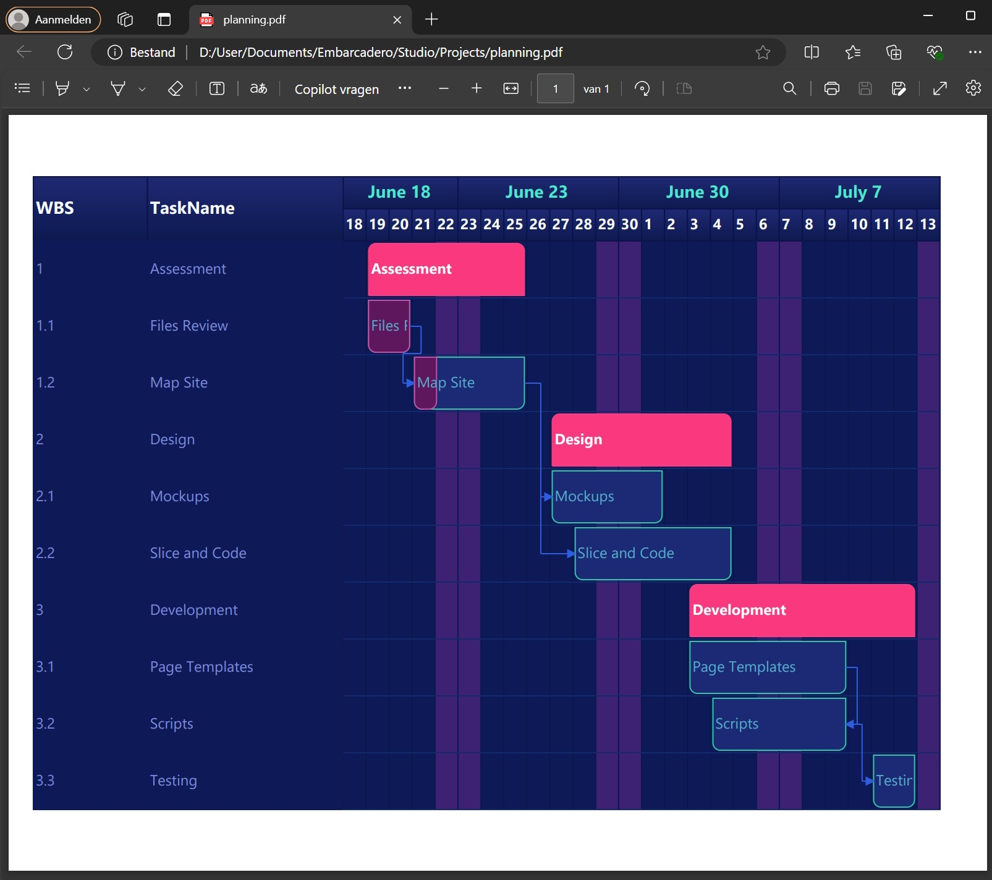Open the document table of contents
This screenshot has height=880, width=992.
[22, 88]
